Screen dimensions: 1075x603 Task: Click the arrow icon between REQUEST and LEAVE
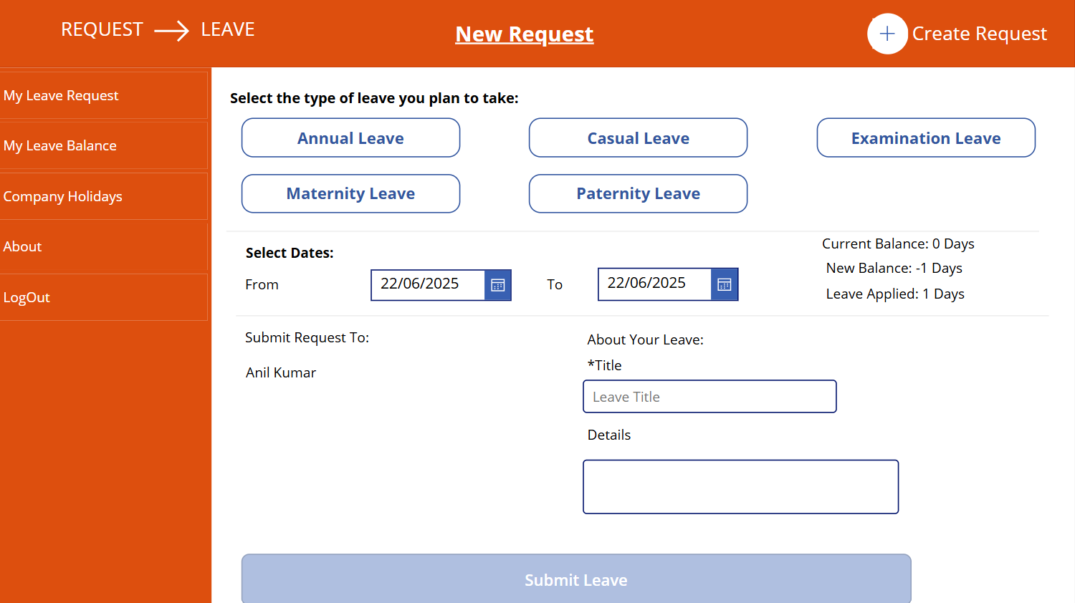pos(172,31)
